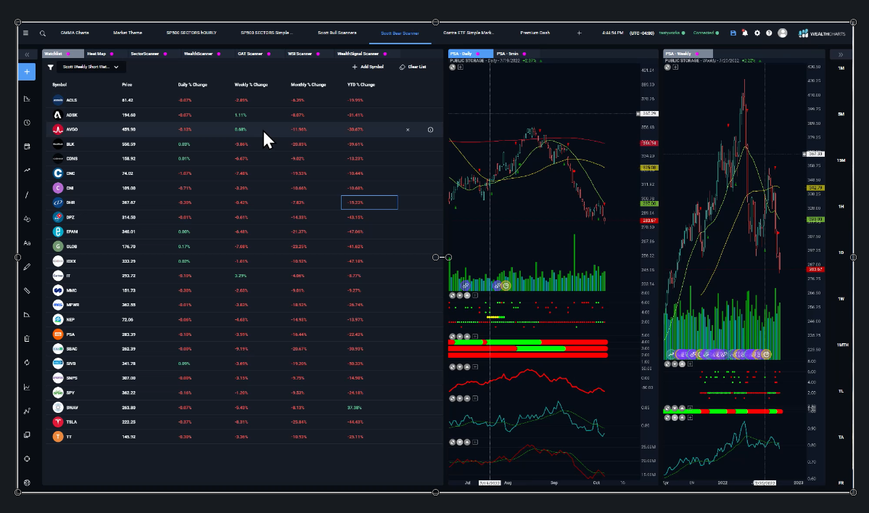
Task: Click the Connected status indicator
Action: point(706,33)
